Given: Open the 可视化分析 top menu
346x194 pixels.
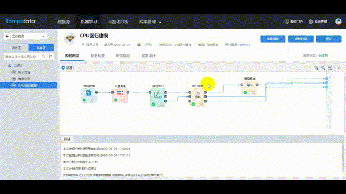Looking at the screenshot, I should point(118,22).
